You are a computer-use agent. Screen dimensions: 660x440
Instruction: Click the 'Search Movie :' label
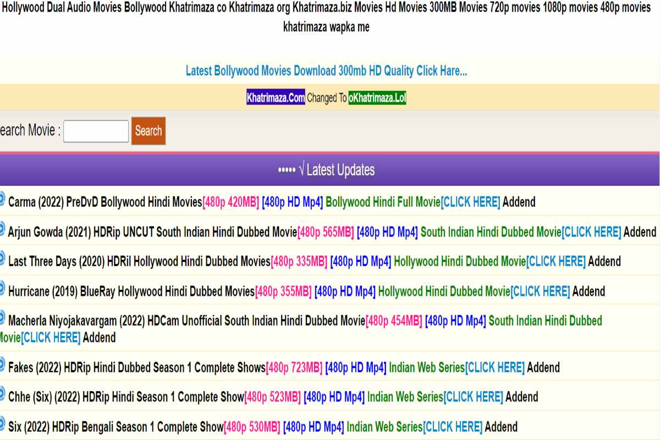tap(29, 131)
